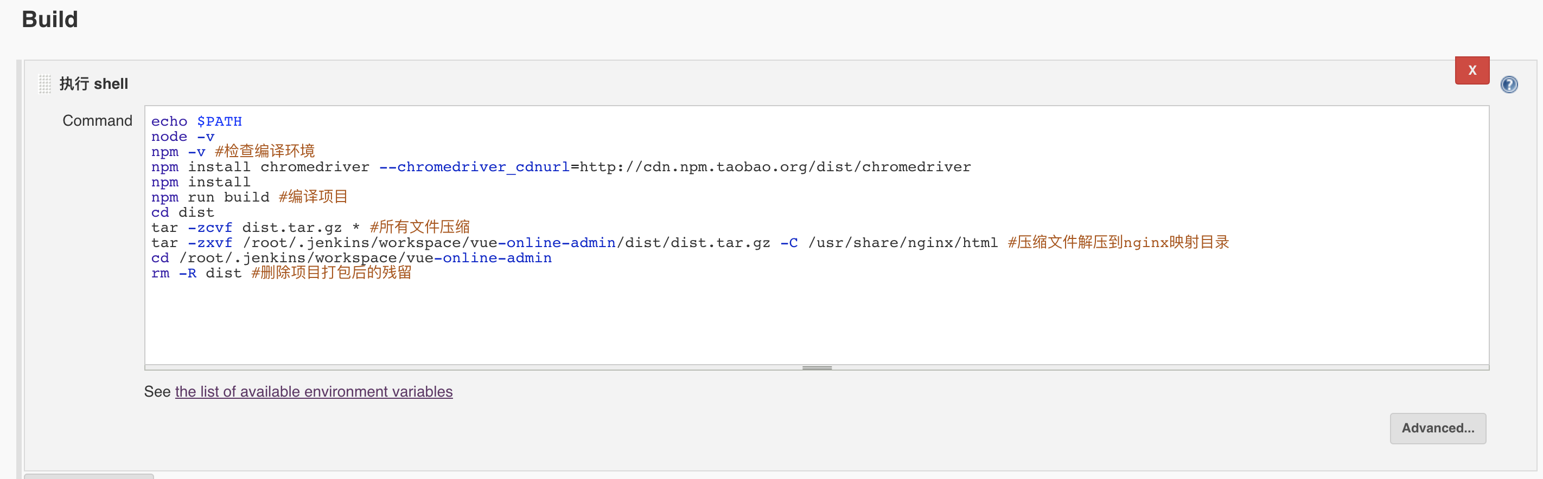1543x479 pixels.
Task: Grab the drag handle beside 执行 shell
Action: [x=45, y=84]
